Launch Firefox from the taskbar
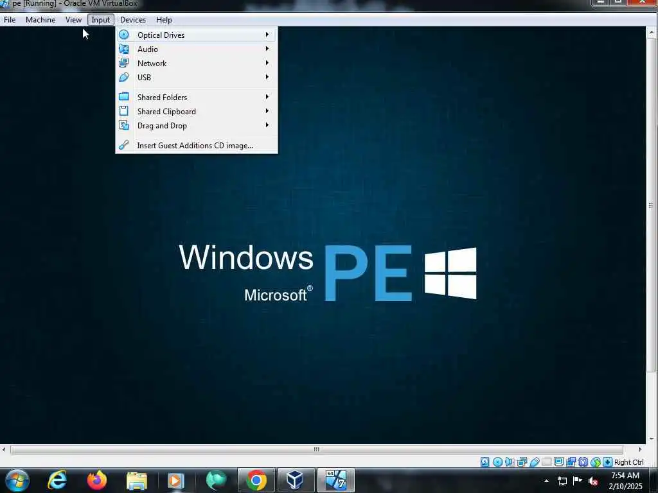The image size is (658, 493). (x=97, y=480)
